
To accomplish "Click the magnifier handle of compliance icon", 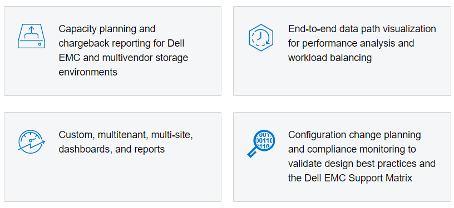I will [x=253, y=152].
